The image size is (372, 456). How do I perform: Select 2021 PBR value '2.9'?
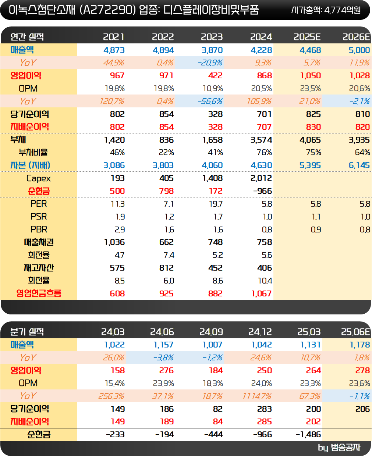pos(120,229)
